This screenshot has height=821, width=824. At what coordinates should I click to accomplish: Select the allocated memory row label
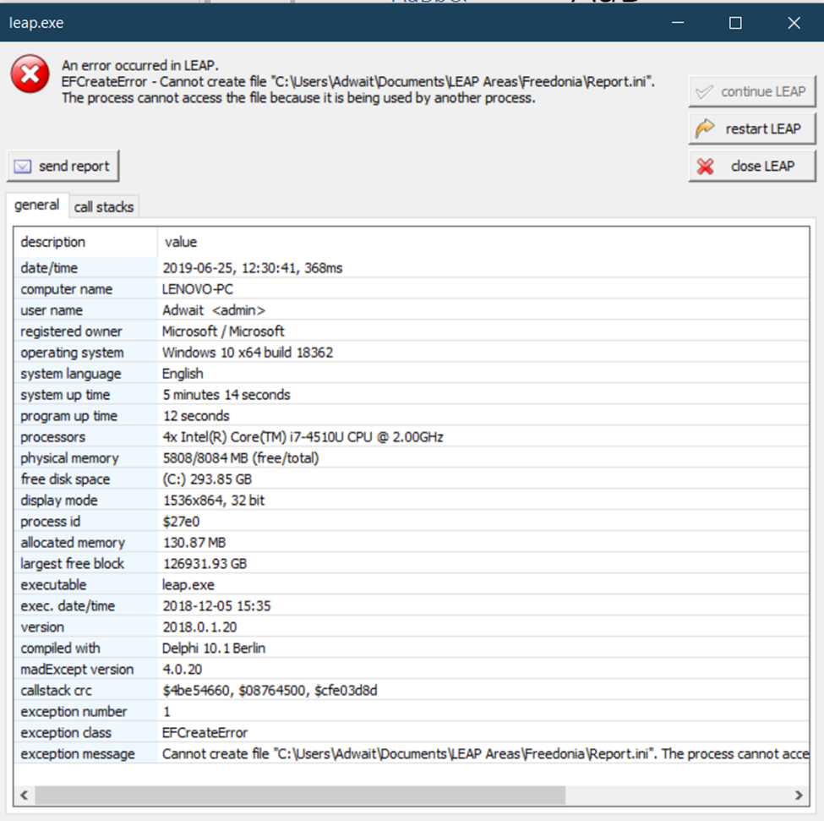[73, 543]
